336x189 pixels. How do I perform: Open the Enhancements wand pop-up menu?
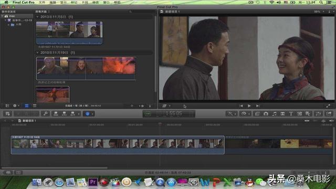coord(232,113)
